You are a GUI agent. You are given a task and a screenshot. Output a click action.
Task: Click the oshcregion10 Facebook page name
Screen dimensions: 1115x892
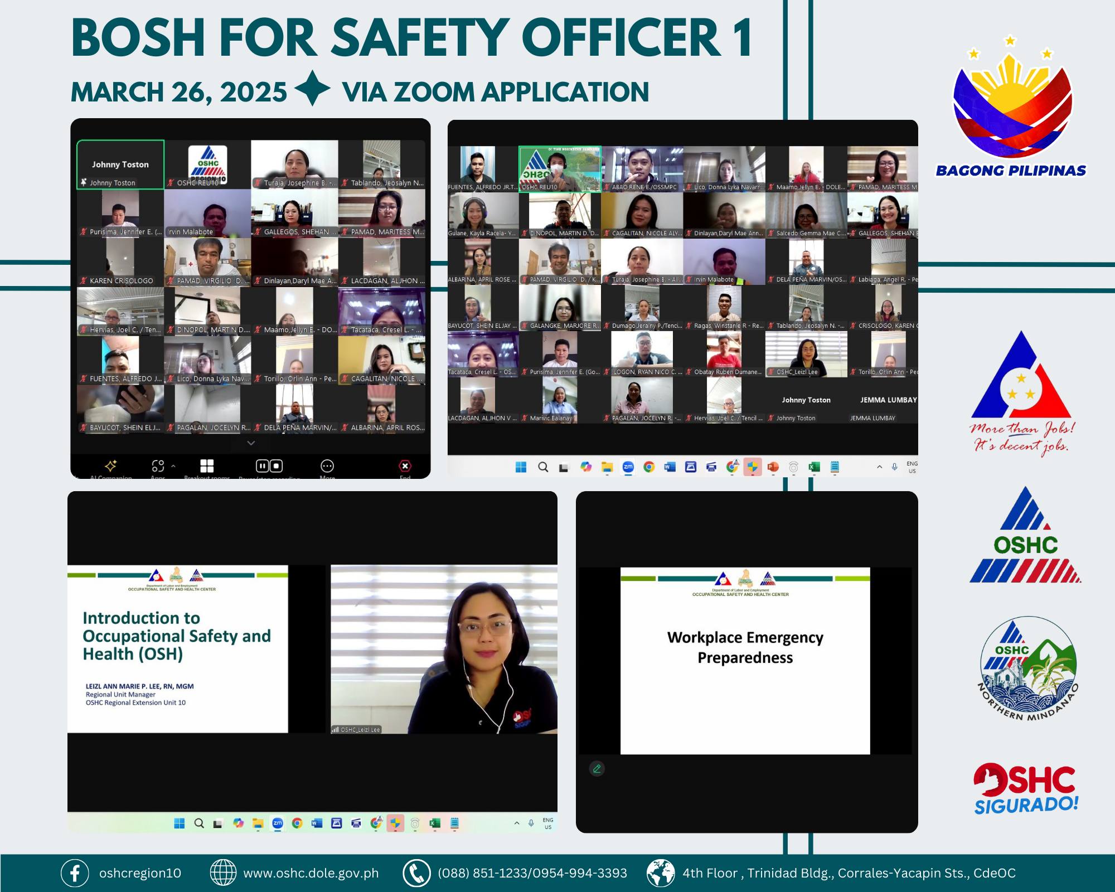point(140,873)
